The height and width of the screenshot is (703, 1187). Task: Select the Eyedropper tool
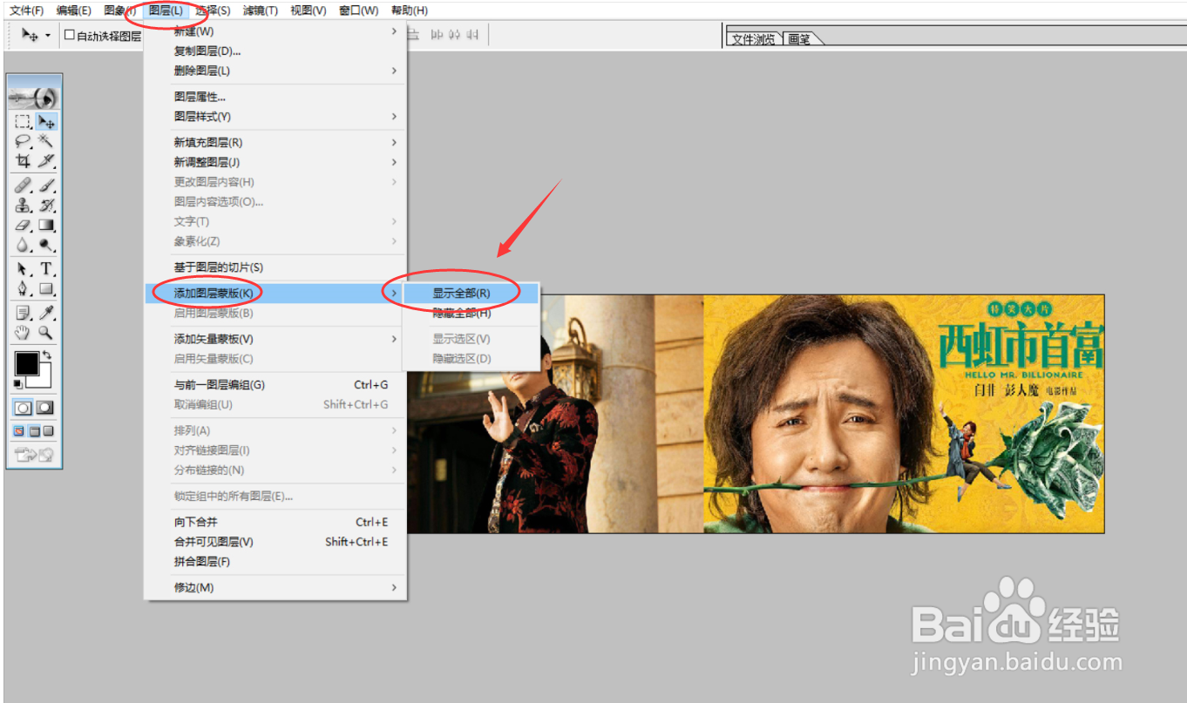[x=46, y=313]
